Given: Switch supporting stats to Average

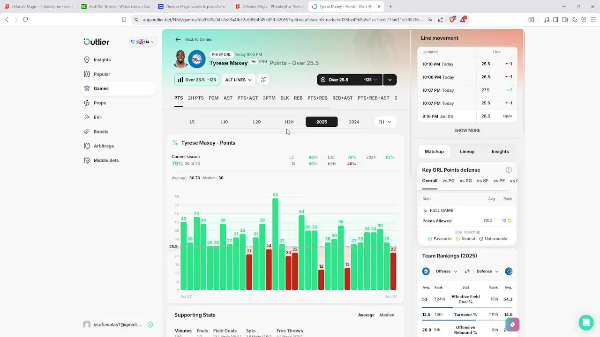Looking at the screenshot, I should pos(366,315).
